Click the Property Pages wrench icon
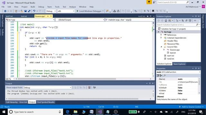The height and width of the screenshot is (115, 206). click(164, 75)
